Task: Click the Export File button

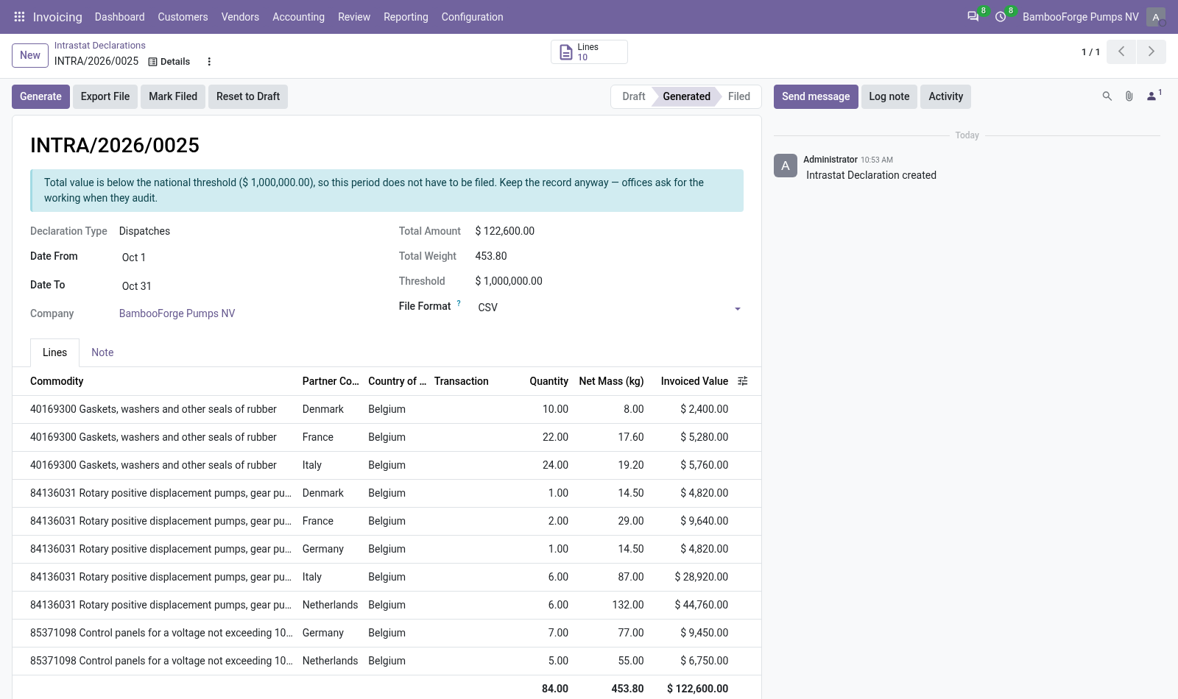Action: (105, 96)
